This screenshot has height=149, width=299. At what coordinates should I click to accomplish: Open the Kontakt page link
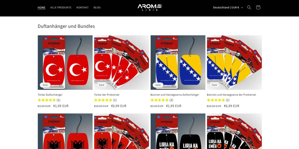pyautogui.click(x=83, y=7)
